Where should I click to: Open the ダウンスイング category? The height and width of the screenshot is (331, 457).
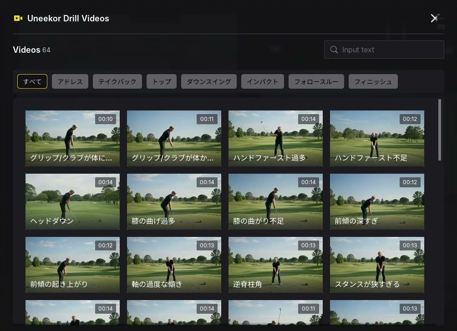[208, 81]
